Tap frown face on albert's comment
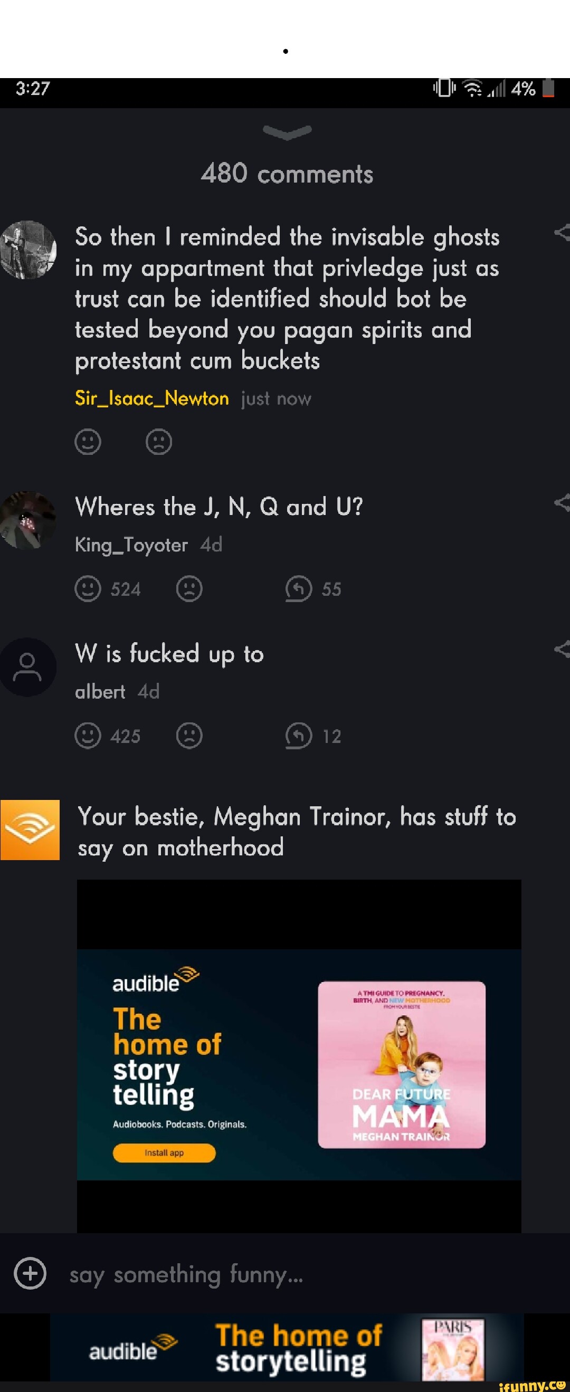This screenshot has height=1392, width=570. pos(189,736)
